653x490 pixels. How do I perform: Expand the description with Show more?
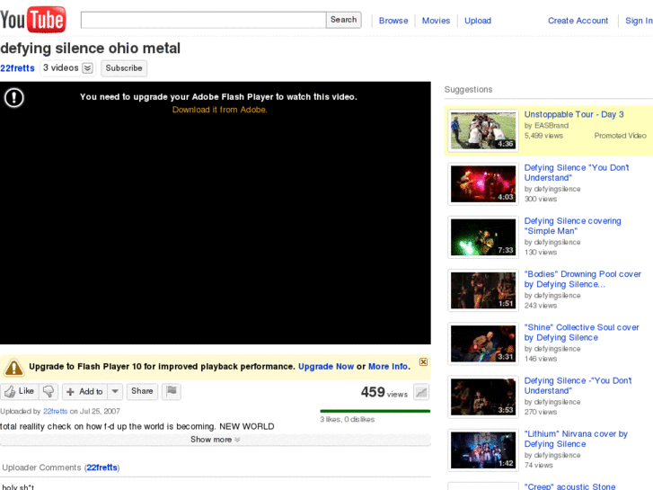pos(216,440)
